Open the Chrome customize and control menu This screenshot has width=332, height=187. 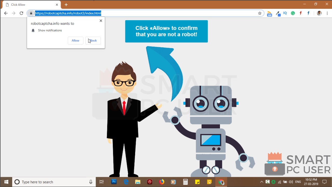327,13
